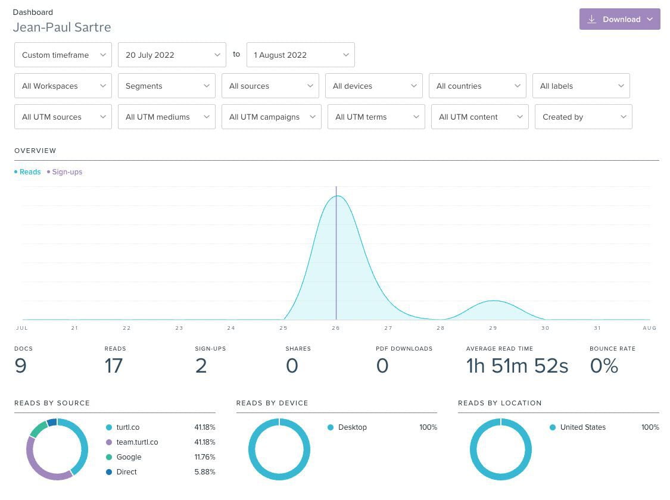Click the Download button
The image size is (670, 500).
click(x=619, y=19)
